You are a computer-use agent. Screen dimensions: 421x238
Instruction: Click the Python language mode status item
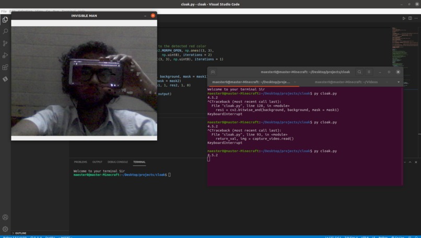[x=383, y=237]
